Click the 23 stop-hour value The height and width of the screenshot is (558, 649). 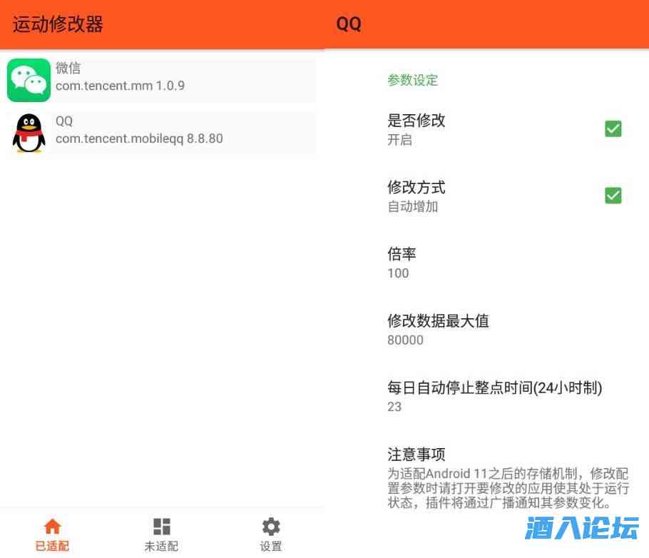click(x=394, y=407)
